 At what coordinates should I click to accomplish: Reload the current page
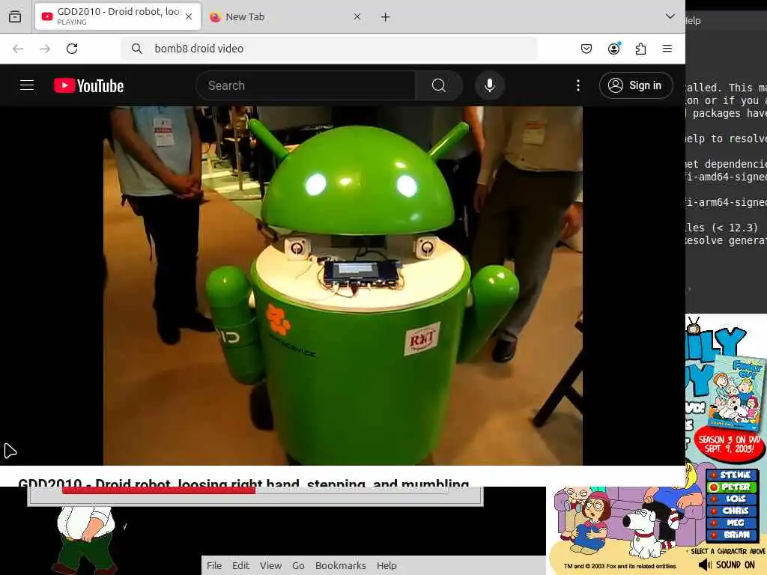point(72,49)
